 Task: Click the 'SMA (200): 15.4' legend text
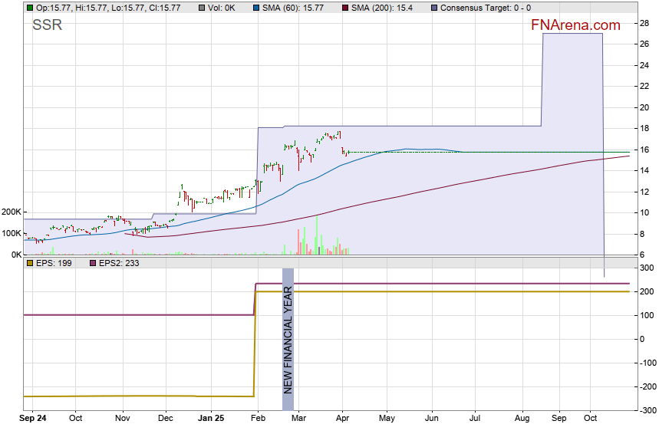click(x=383, y=8)
